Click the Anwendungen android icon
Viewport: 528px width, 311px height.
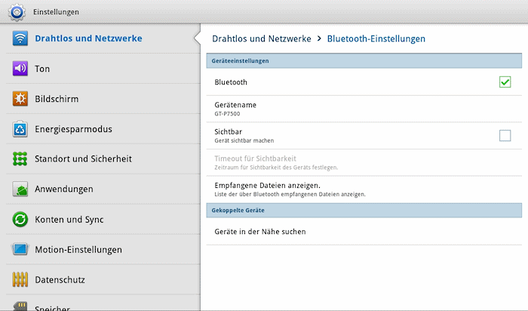coord(20,189)
